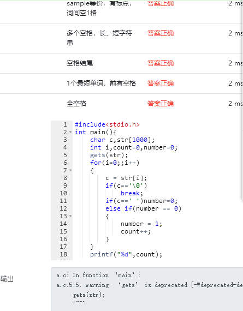
Task: Click the 'c = str[i];' statement
Action: point(126,178)
